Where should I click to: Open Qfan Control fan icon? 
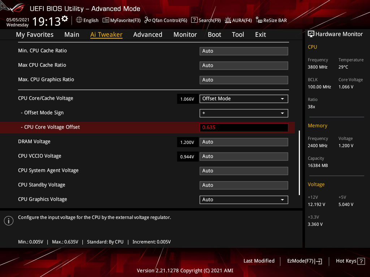(x=148, y=20)
